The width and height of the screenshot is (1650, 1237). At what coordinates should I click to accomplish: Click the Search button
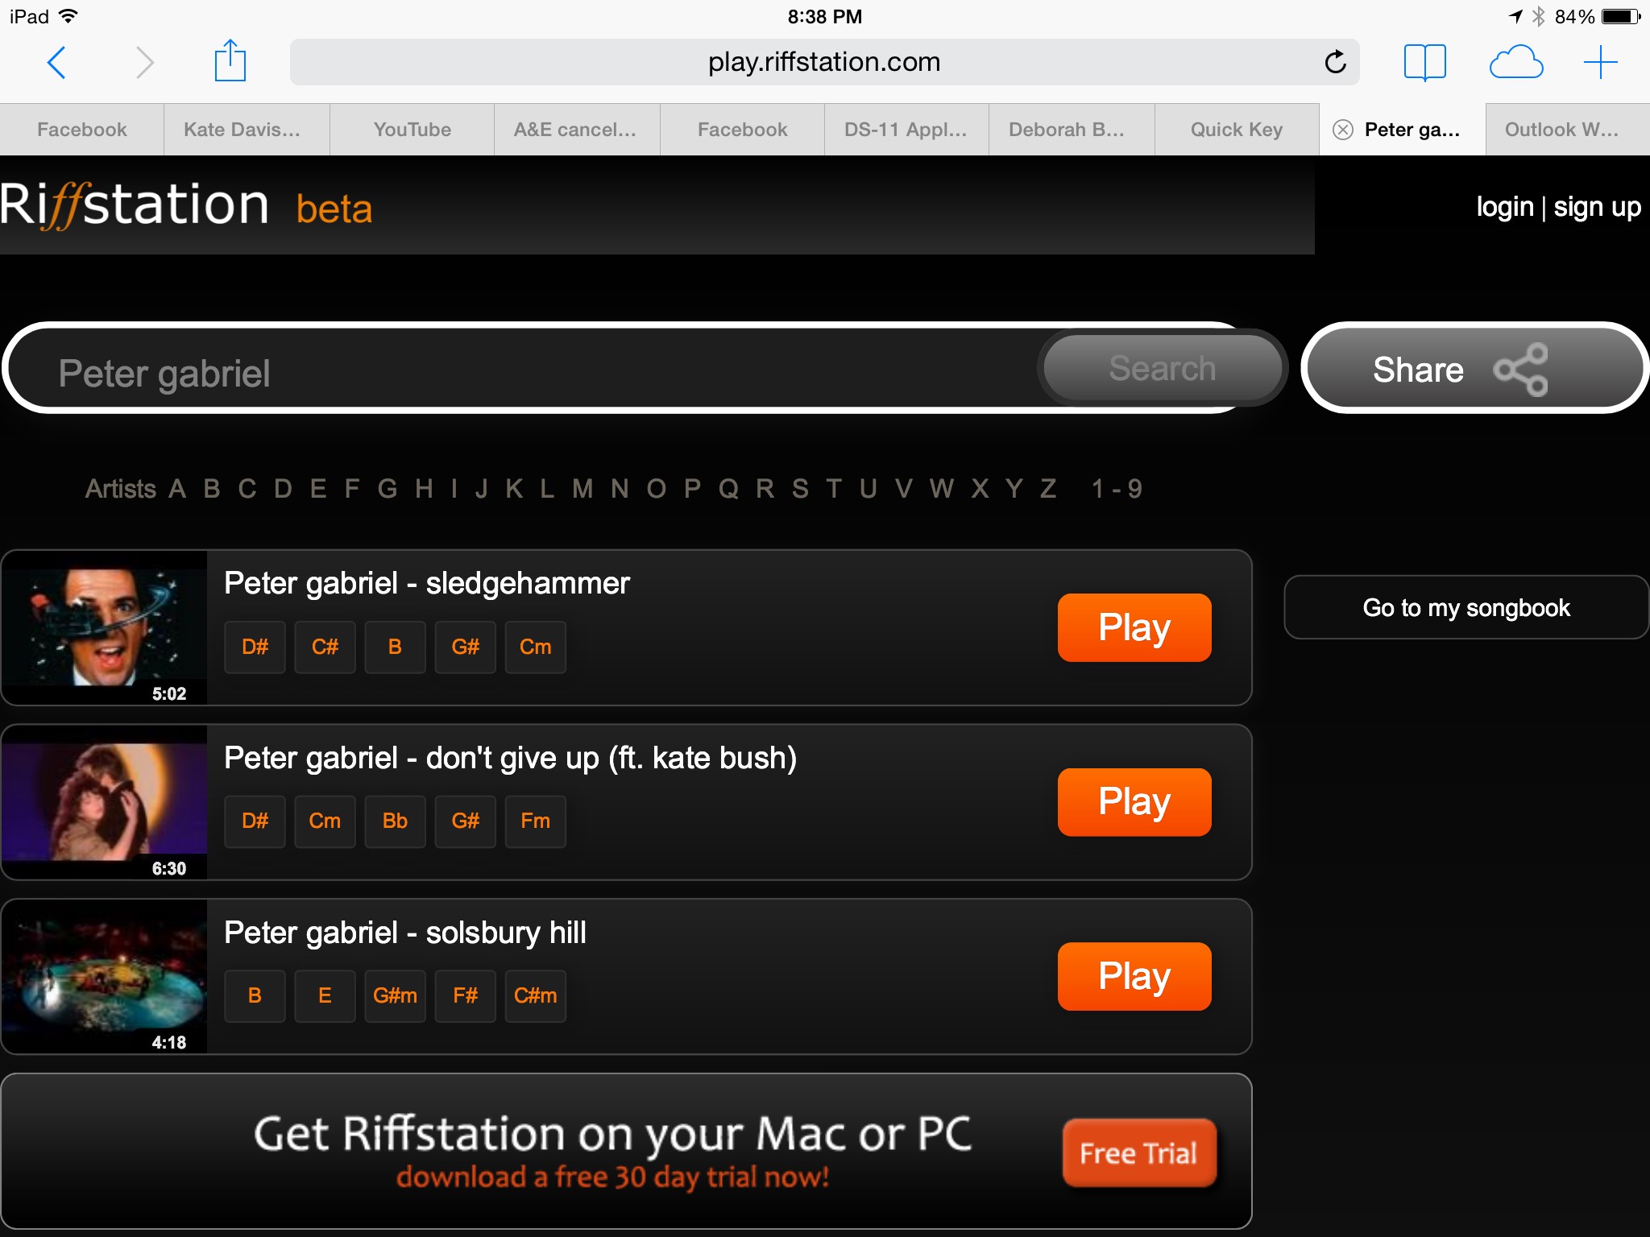(x=1162, y=368)
